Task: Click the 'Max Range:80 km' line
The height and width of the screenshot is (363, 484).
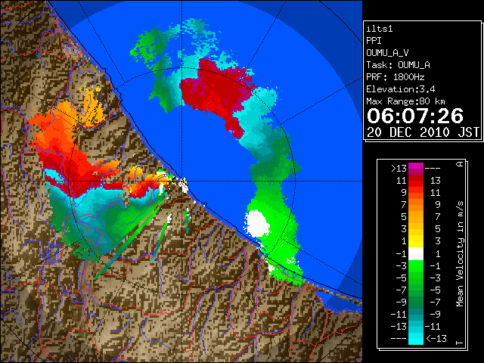Action: click(x=405, y=101)
